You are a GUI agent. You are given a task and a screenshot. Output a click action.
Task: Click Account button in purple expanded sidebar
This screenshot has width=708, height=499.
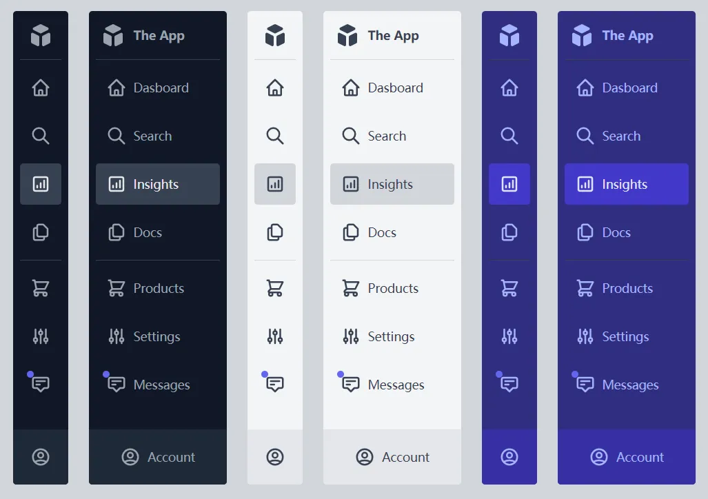(626, 457)
